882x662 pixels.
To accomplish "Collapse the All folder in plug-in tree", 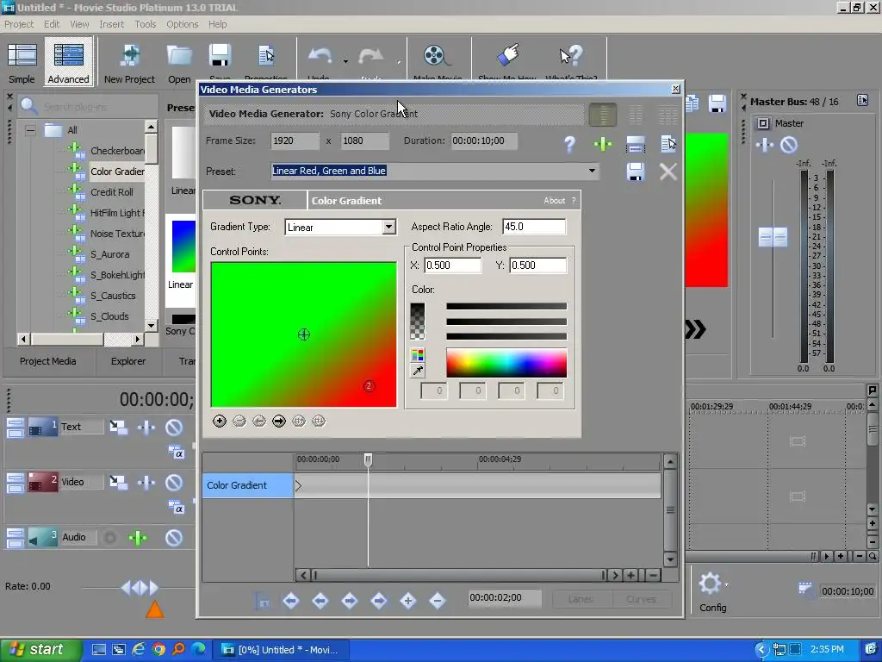I will 30,130.
